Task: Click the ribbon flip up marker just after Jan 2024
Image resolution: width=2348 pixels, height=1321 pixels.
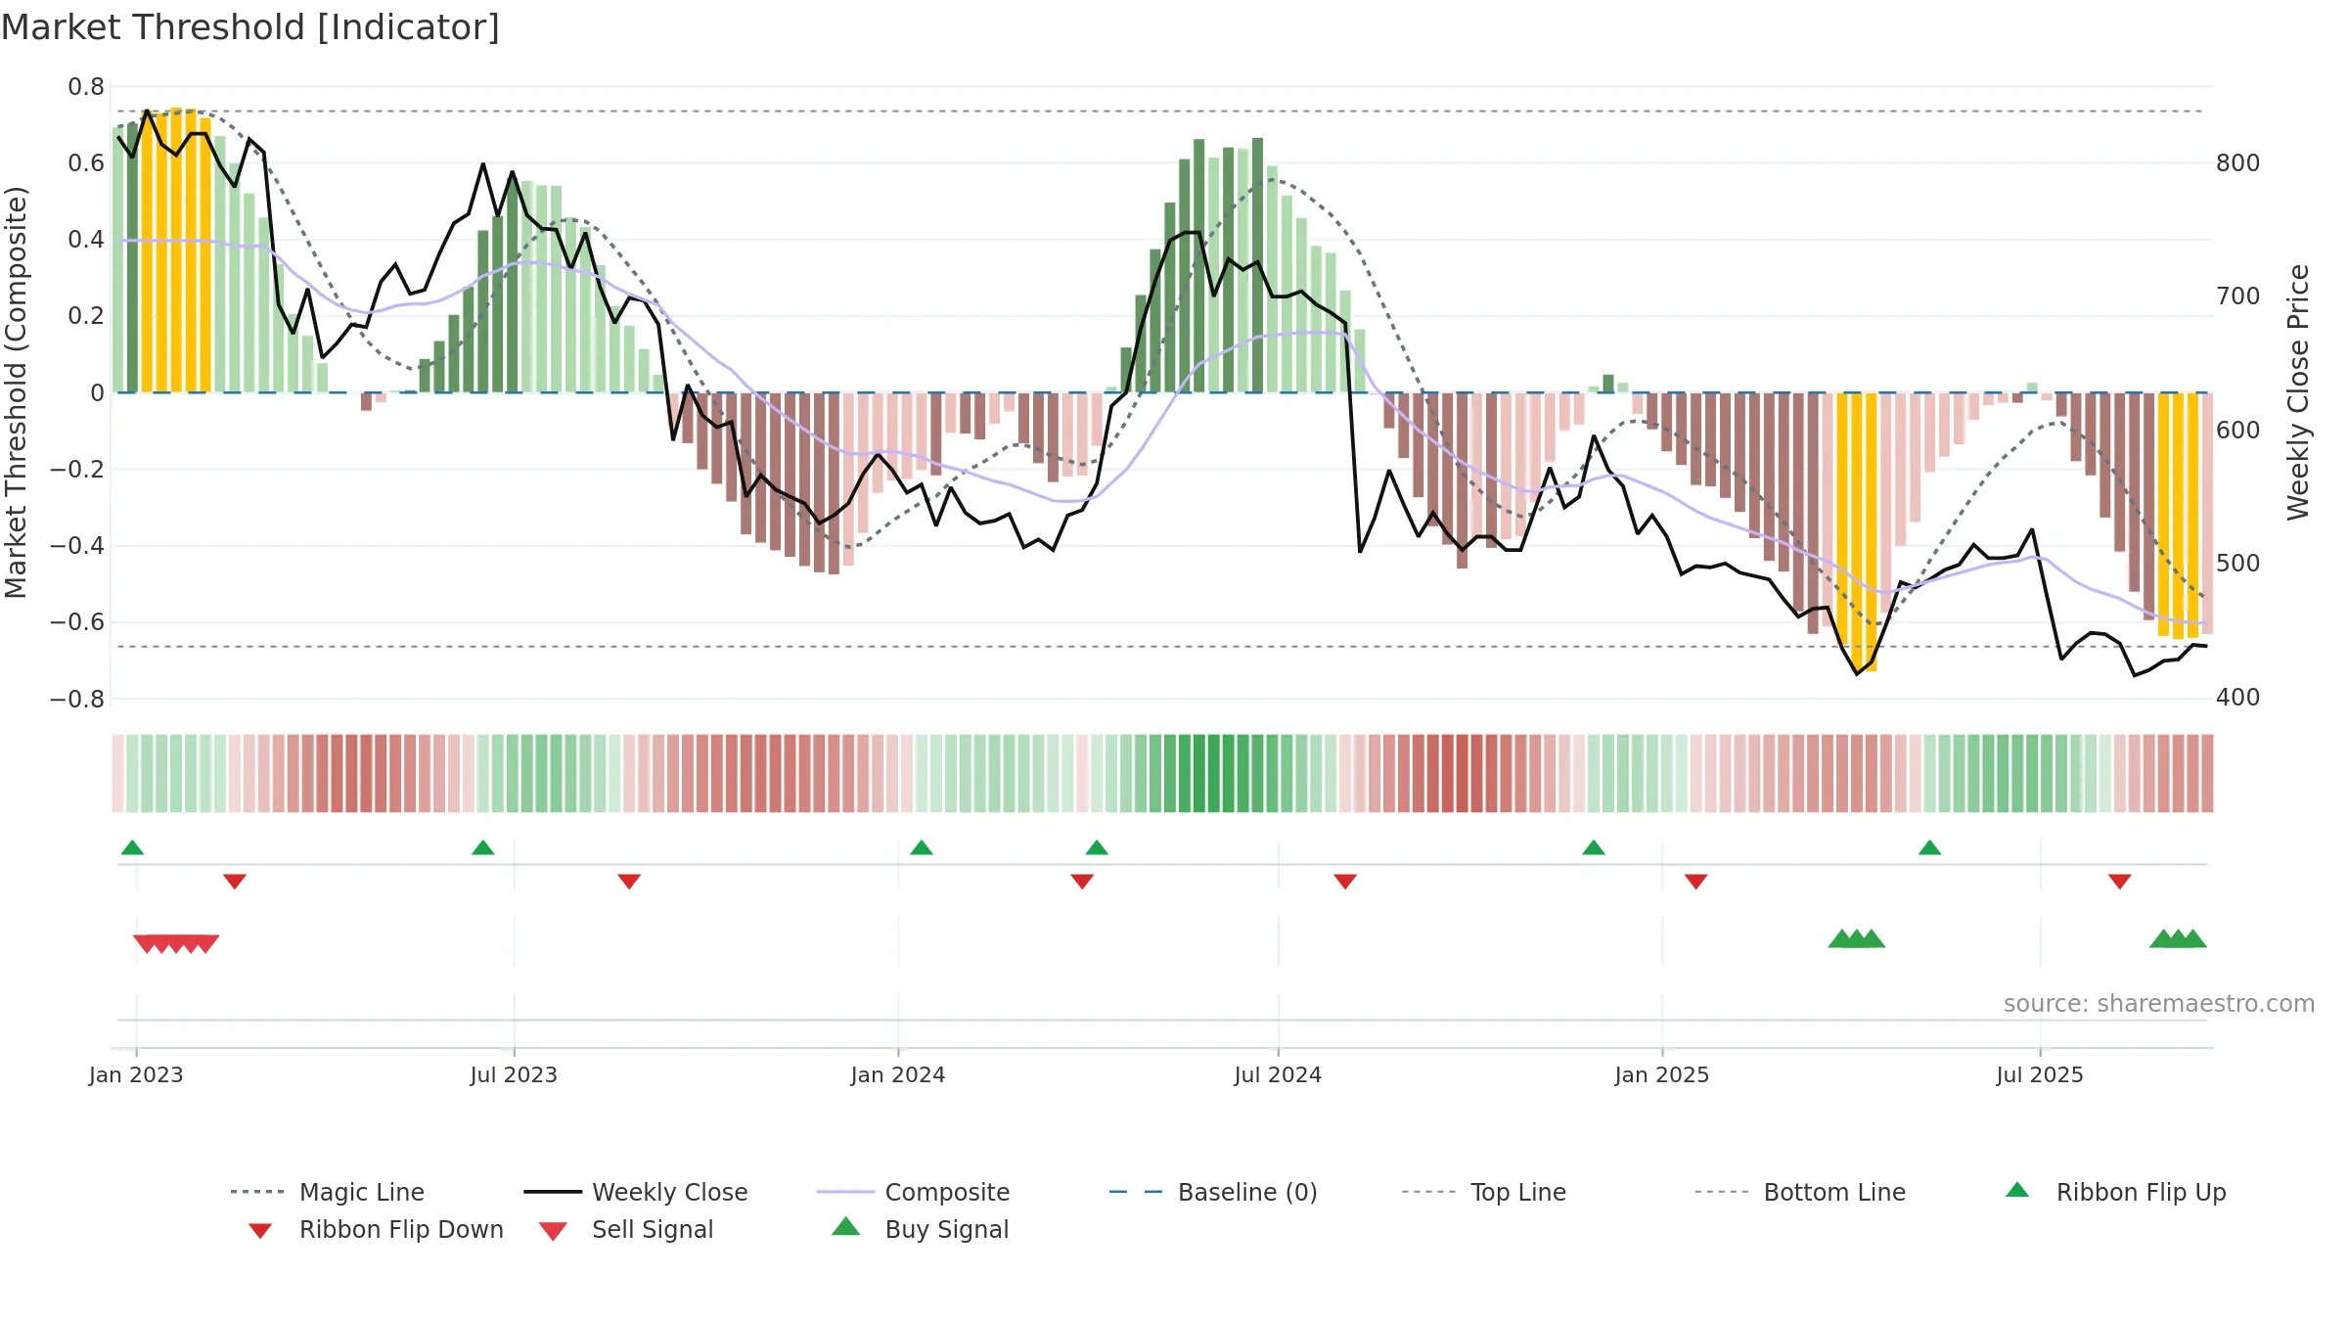Action: (x=922, y=847)
